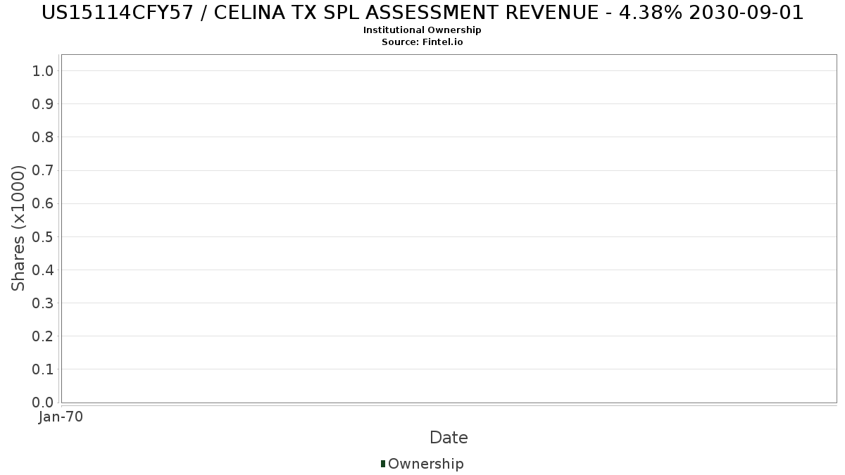Image resolution: width=845 pixels, height=475 pixels.
Task: Click the 0.1 y-axis tick label
Action: click(43, 369)
